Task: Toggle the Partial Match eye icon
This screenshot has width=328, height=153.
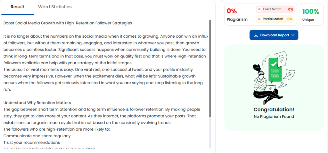Action: pos(259,19)
